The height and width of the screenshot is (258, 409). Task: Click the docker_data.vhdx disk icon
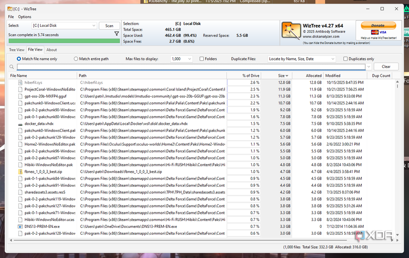20,124
